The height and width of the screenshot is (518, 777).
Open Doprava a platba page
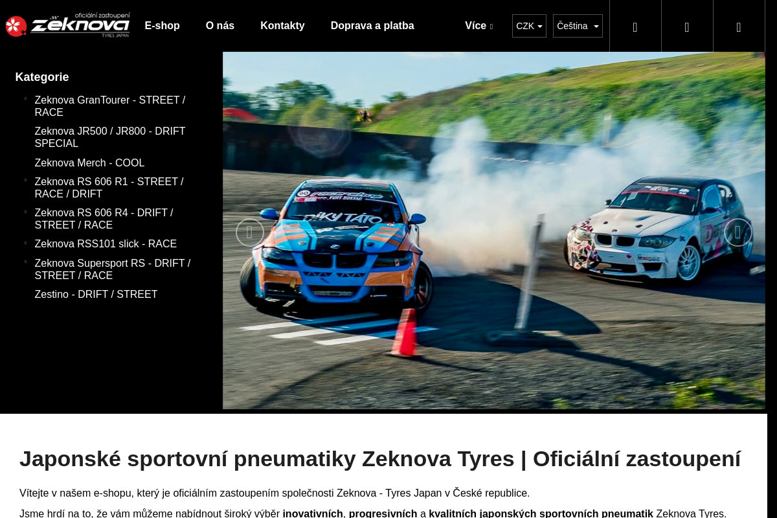coord(372,26)
